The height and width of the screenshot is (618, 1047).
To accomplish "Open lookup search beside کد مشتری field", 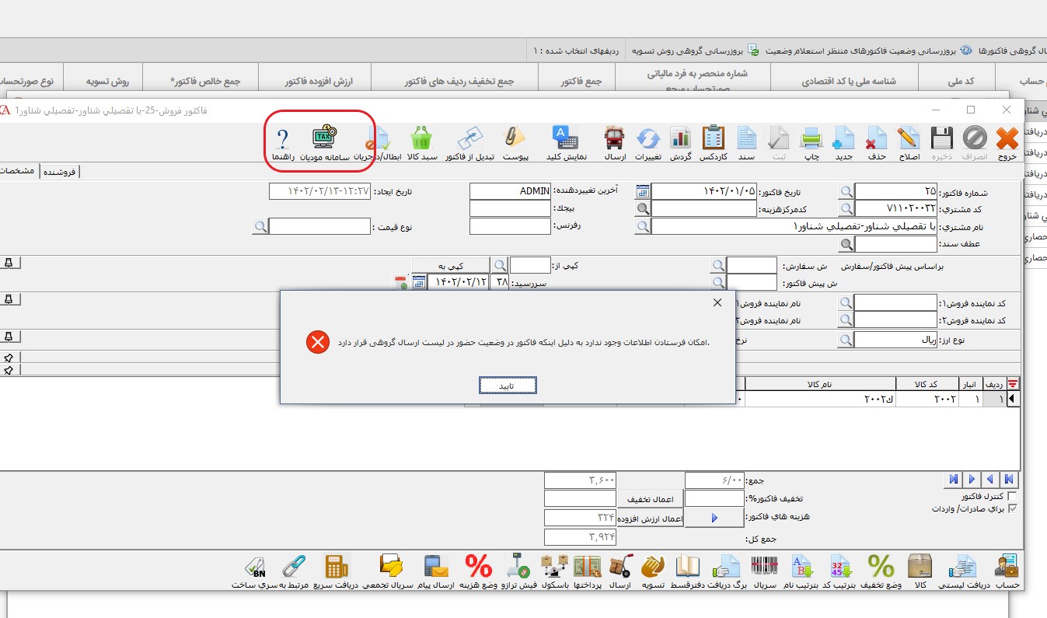I will [x=845, y=209].
